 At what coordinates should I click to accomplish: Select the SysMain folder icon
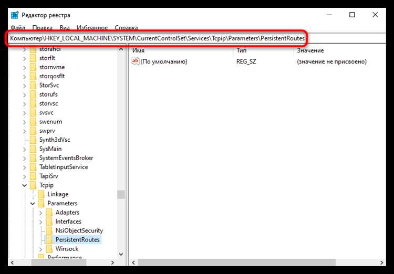click(33, 149)
